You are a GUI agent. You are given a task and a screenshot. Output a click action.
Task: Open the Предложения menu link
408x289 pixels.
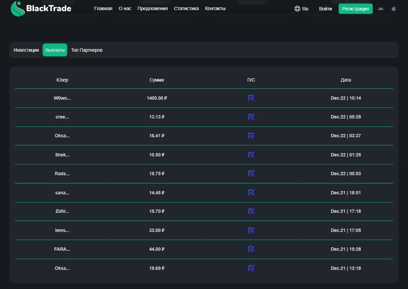pyautogui.click(x=153, y=9)
